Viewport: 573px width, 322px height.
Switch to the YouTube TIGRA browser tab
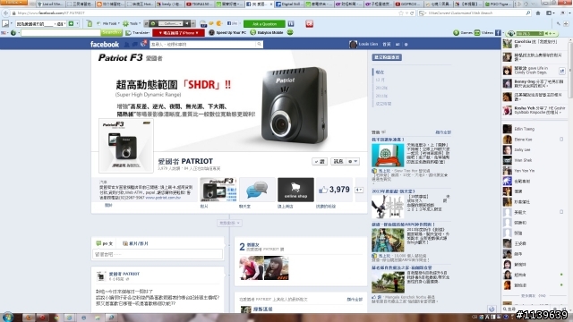click(199, 4)
